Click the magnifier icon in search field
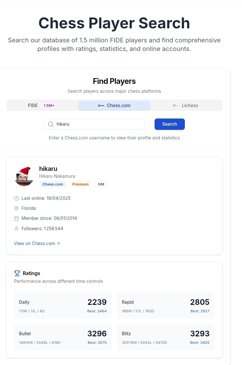The image size is (242, 365). 51,124
